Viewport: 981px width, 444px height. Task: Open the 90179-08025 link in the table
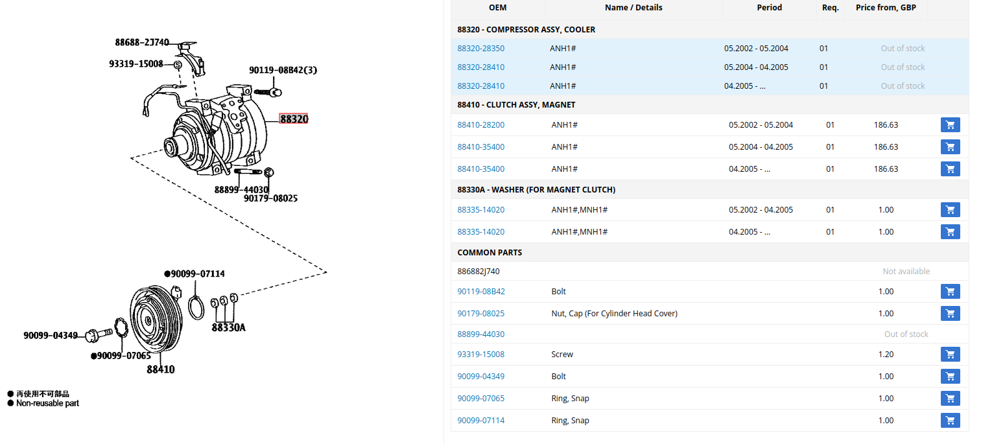click(x=480, y=314)
